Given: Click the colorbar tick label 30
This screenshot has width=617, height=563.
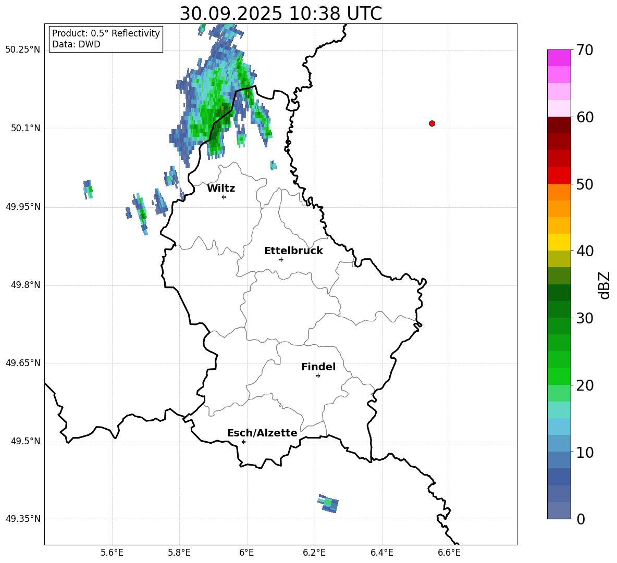Looking at the screenshot, I should (x=585, y=318).
